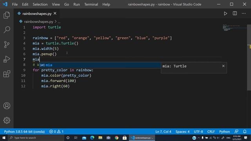Open the Extensions view
The image size is (251, 141).
(7, 74)
